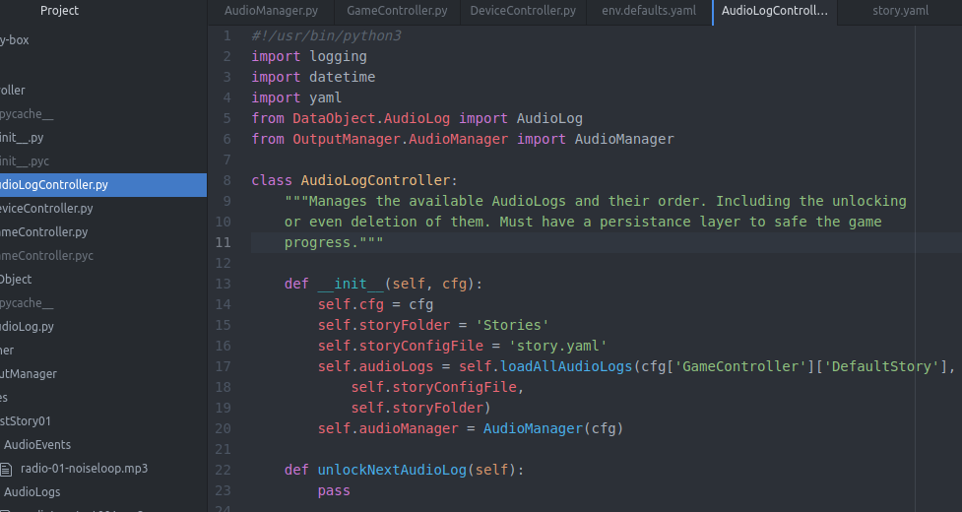
Task: Click gutter line number 8
Action: pyautogui.click(x=227, y=180)
